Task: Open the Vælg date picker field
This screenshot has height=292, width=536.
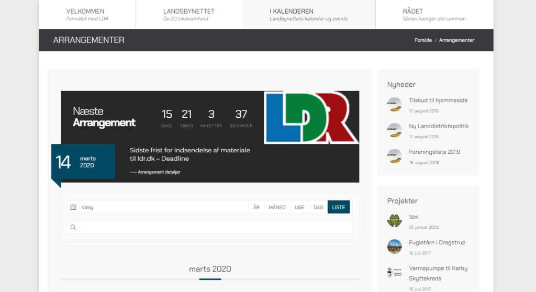Action: coord(164,207)
